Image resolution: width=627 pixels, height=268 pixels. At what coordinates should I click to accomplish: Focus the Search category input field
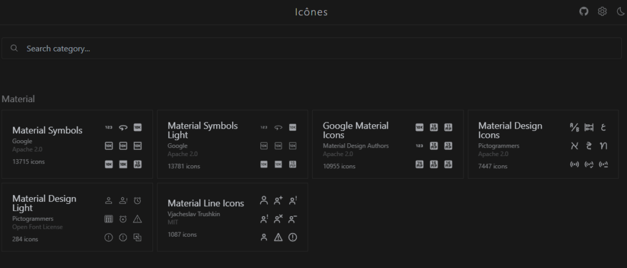pos(306,48)
